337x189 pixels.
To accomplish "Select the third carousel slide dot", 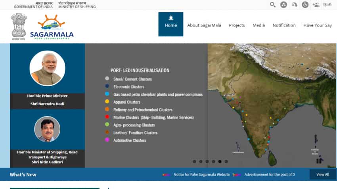I will (x=207, y=162).
